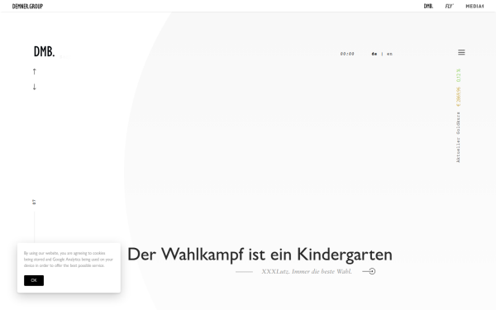Click the down arrow navigation icon

point(35,87)
